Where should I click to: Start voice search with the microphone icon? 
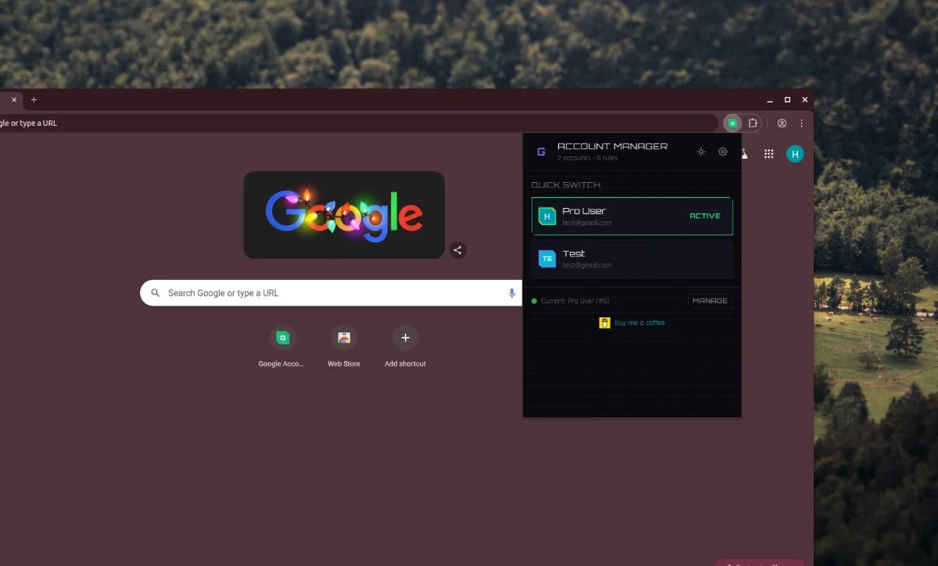pyautogui.click(x=512, y=292)
